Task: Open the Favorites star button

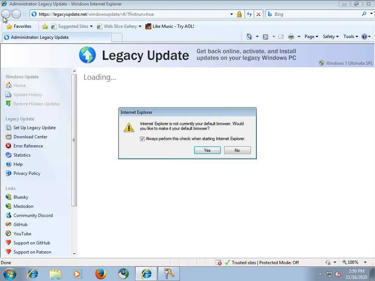Action: pyautogui.click(x=19, y=26)
